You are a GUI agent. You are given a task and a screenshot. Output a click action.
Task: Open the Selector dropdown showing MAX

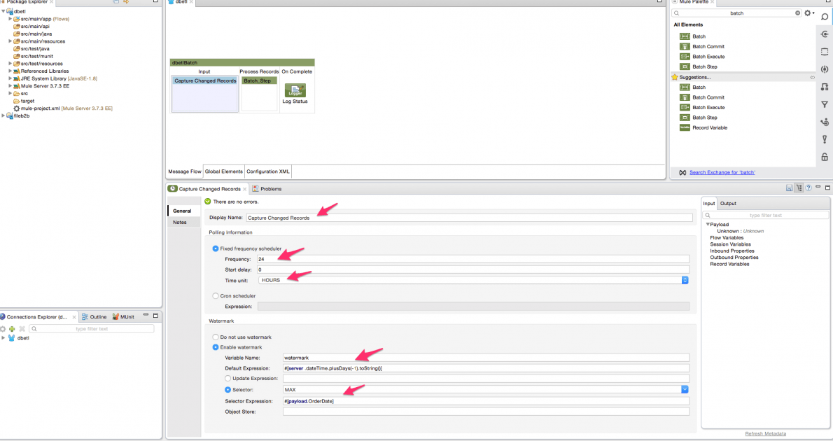[684, 389]
